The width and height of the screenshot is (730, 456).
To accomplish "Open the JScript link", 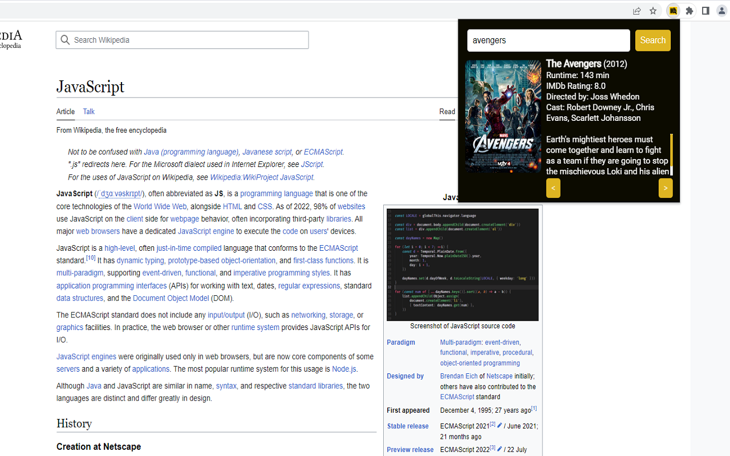I will coord(312,165).
